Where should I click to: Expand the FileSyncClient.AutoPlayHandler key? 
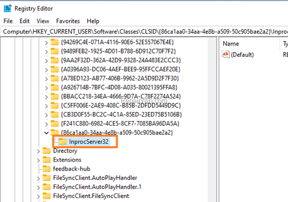38,178
